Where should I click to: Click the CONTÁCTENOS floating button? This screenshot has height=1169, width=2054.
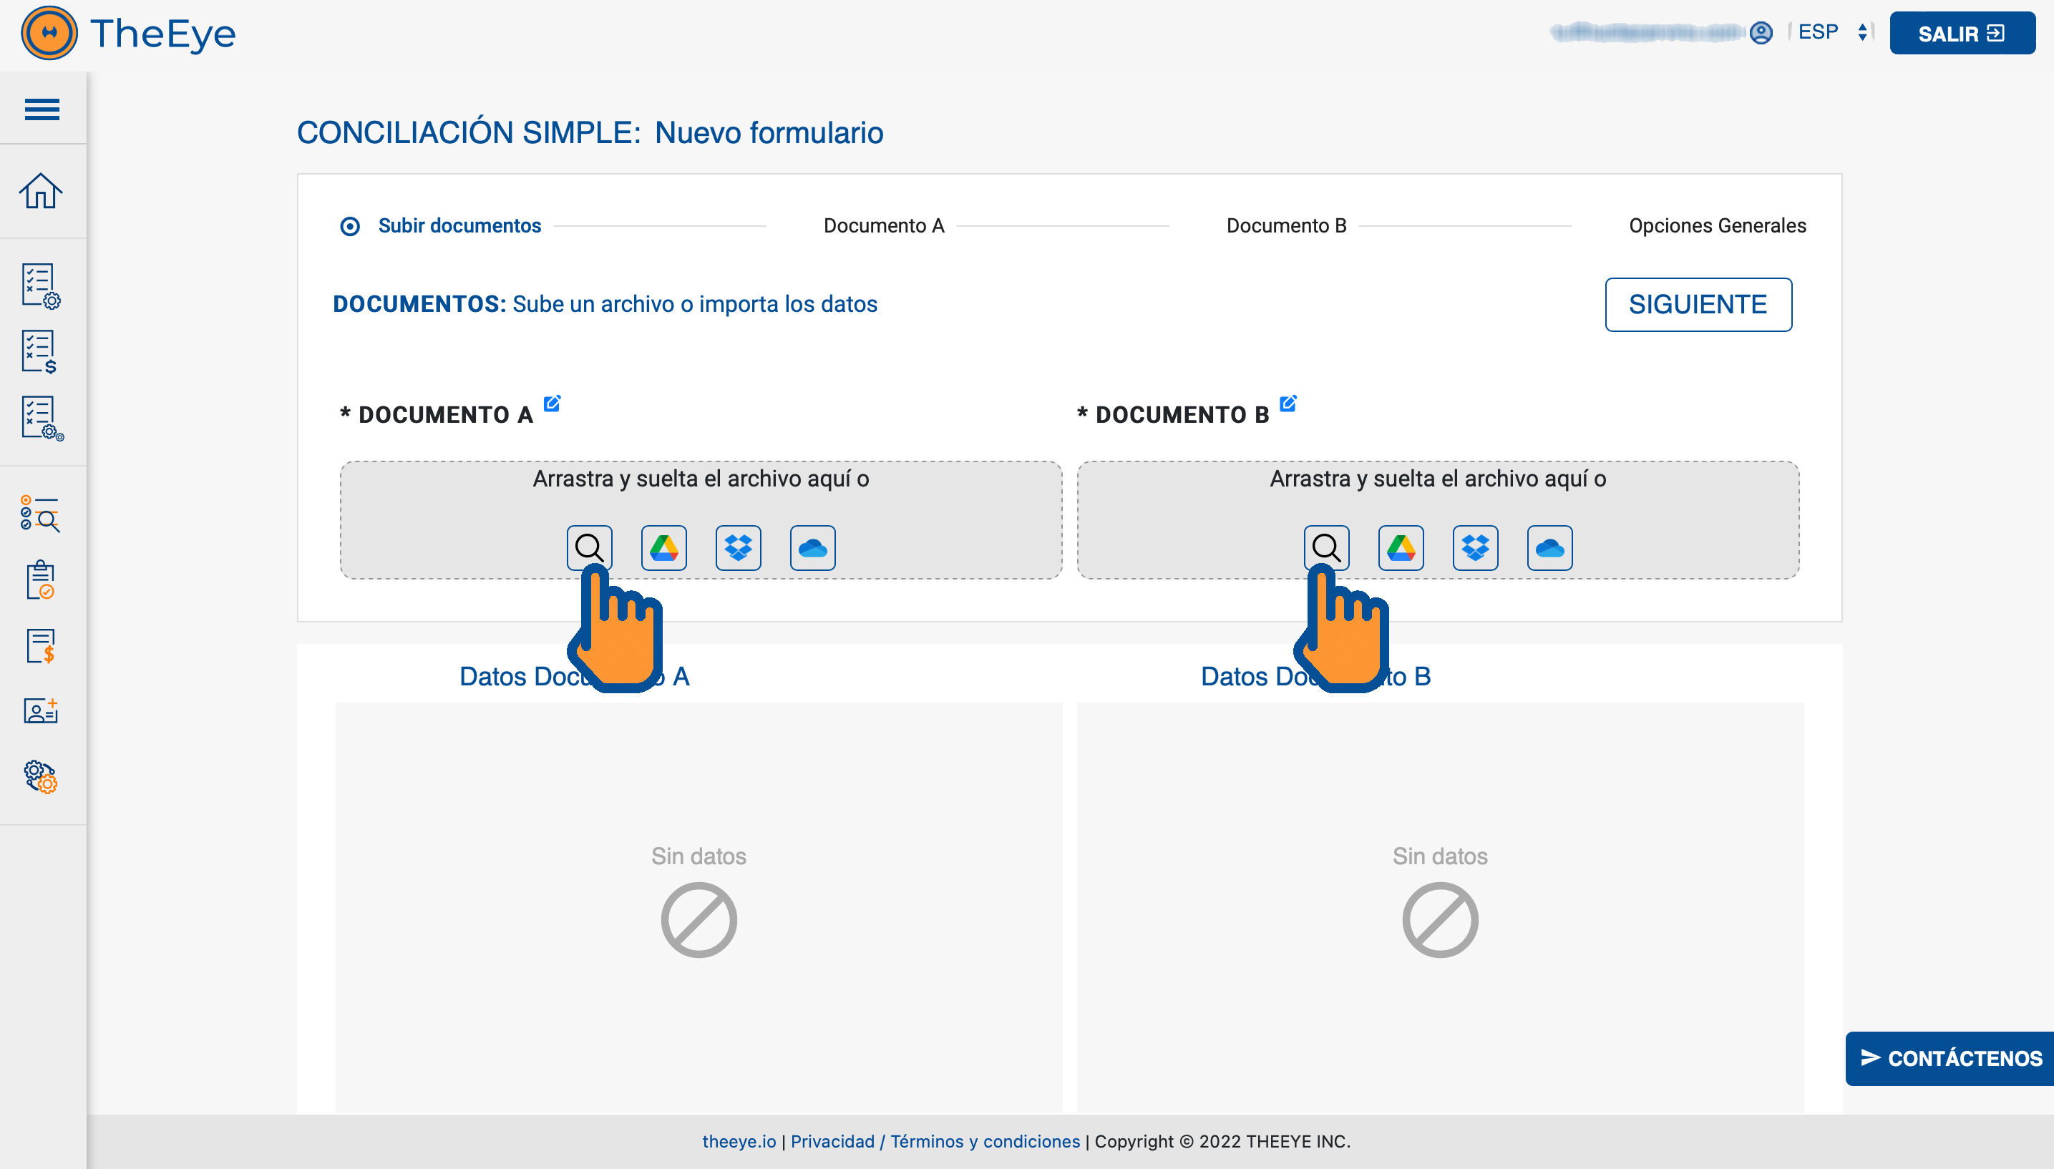(x=1950, y=1058)
